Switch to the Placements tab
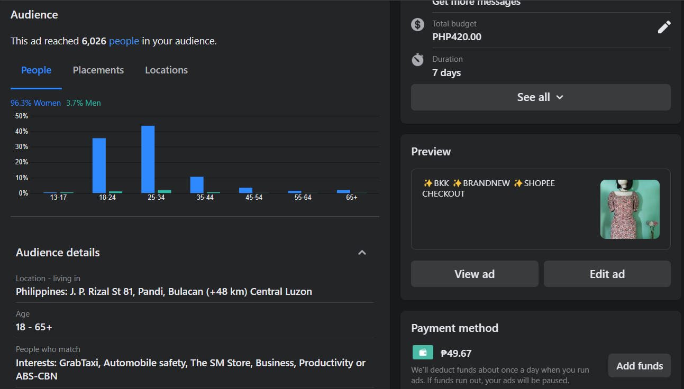Viewport: 684px width, 389px height. pyautogui.click(x=98, y=70)
